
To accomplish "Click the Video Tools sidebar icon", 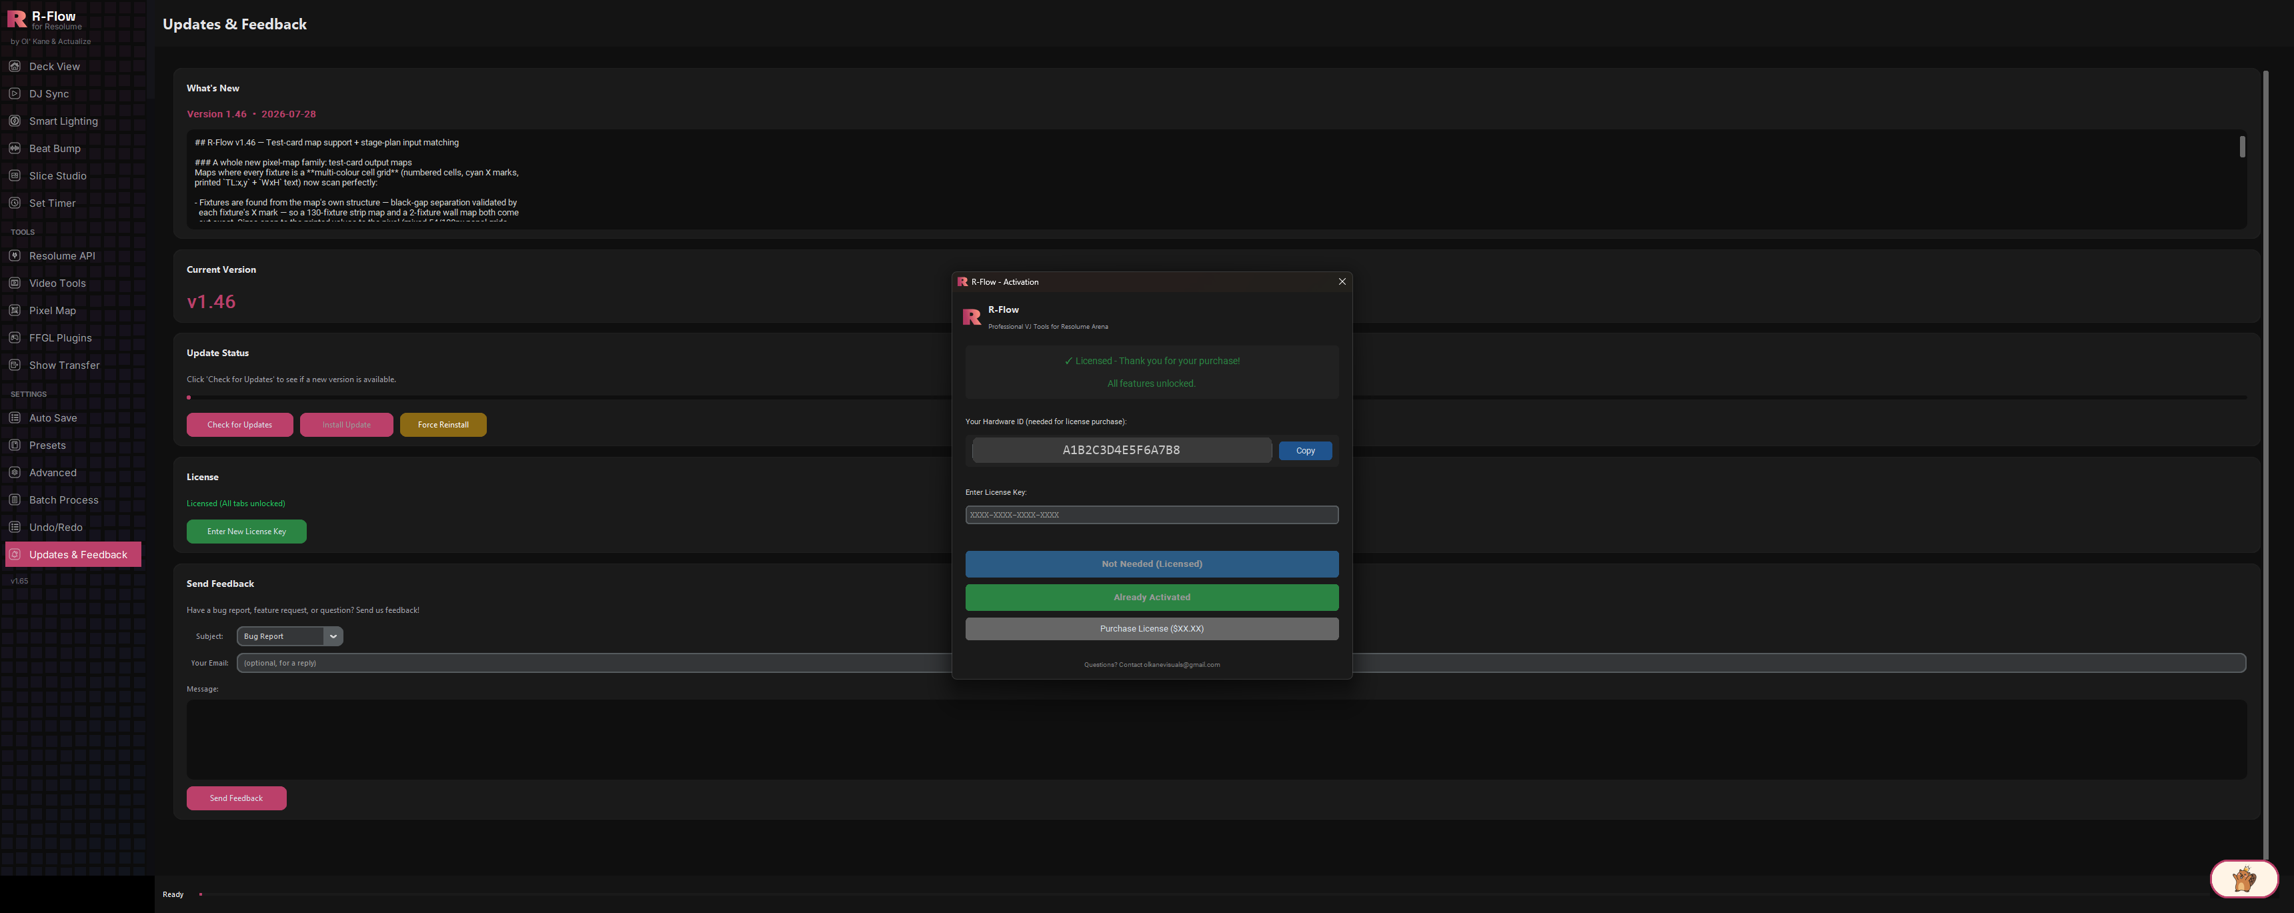I will click(x=14, y=283).
